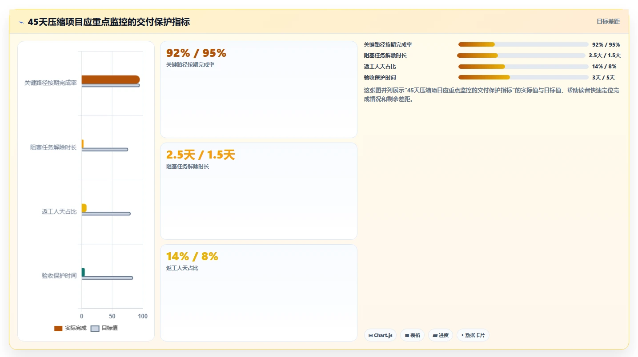Click the 目标差距 label in header
This screenshot has width=638, height=357.
[x=608, y=21]
